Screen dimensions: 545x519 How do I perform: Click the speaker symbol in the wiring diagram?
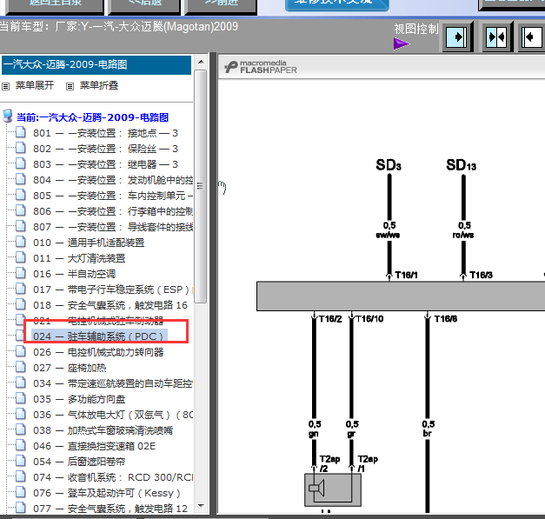tap(316, 488)
